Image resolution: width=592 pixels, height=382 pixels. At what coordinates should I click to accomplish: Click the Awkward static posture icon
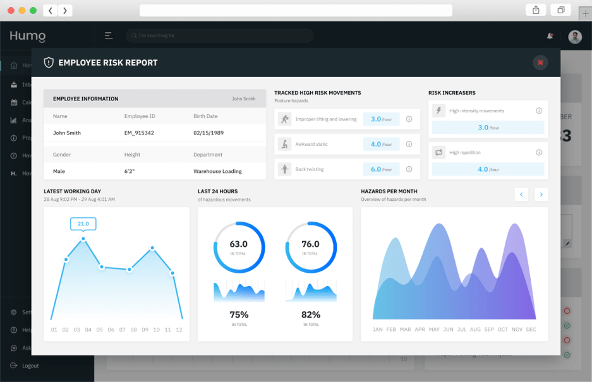pyautogui.click(x=286, y=143)
